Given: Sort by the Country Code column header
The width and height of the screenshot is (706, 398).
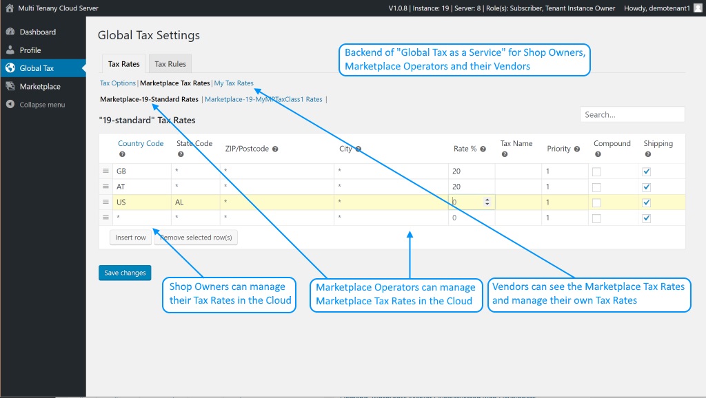Looking at the screenshot, I should click(141, 143).
